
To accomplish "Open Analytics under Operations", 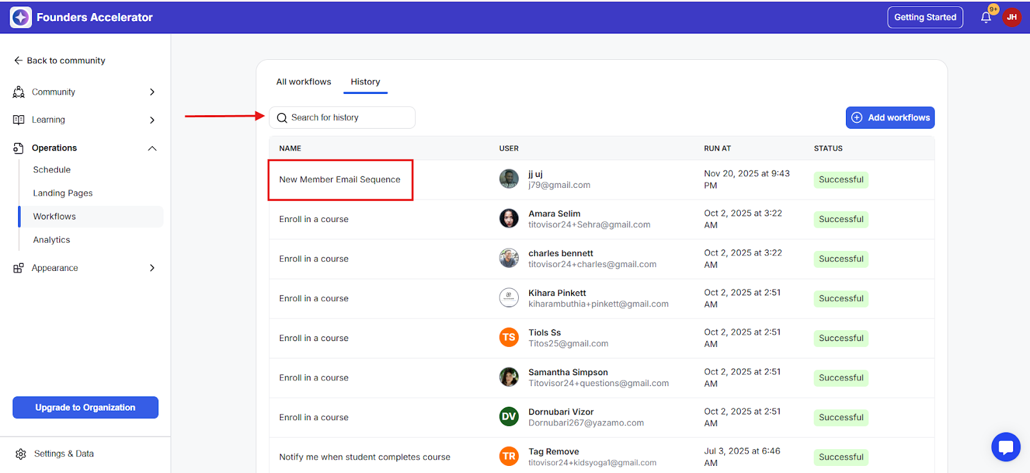I will (x=51, y=240).
